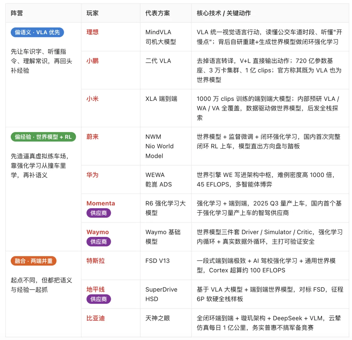The height and width of the screenshot is (340, 352).
Task: Click the '供应商' tag under Momenta
Action: [x=98, y=213]
